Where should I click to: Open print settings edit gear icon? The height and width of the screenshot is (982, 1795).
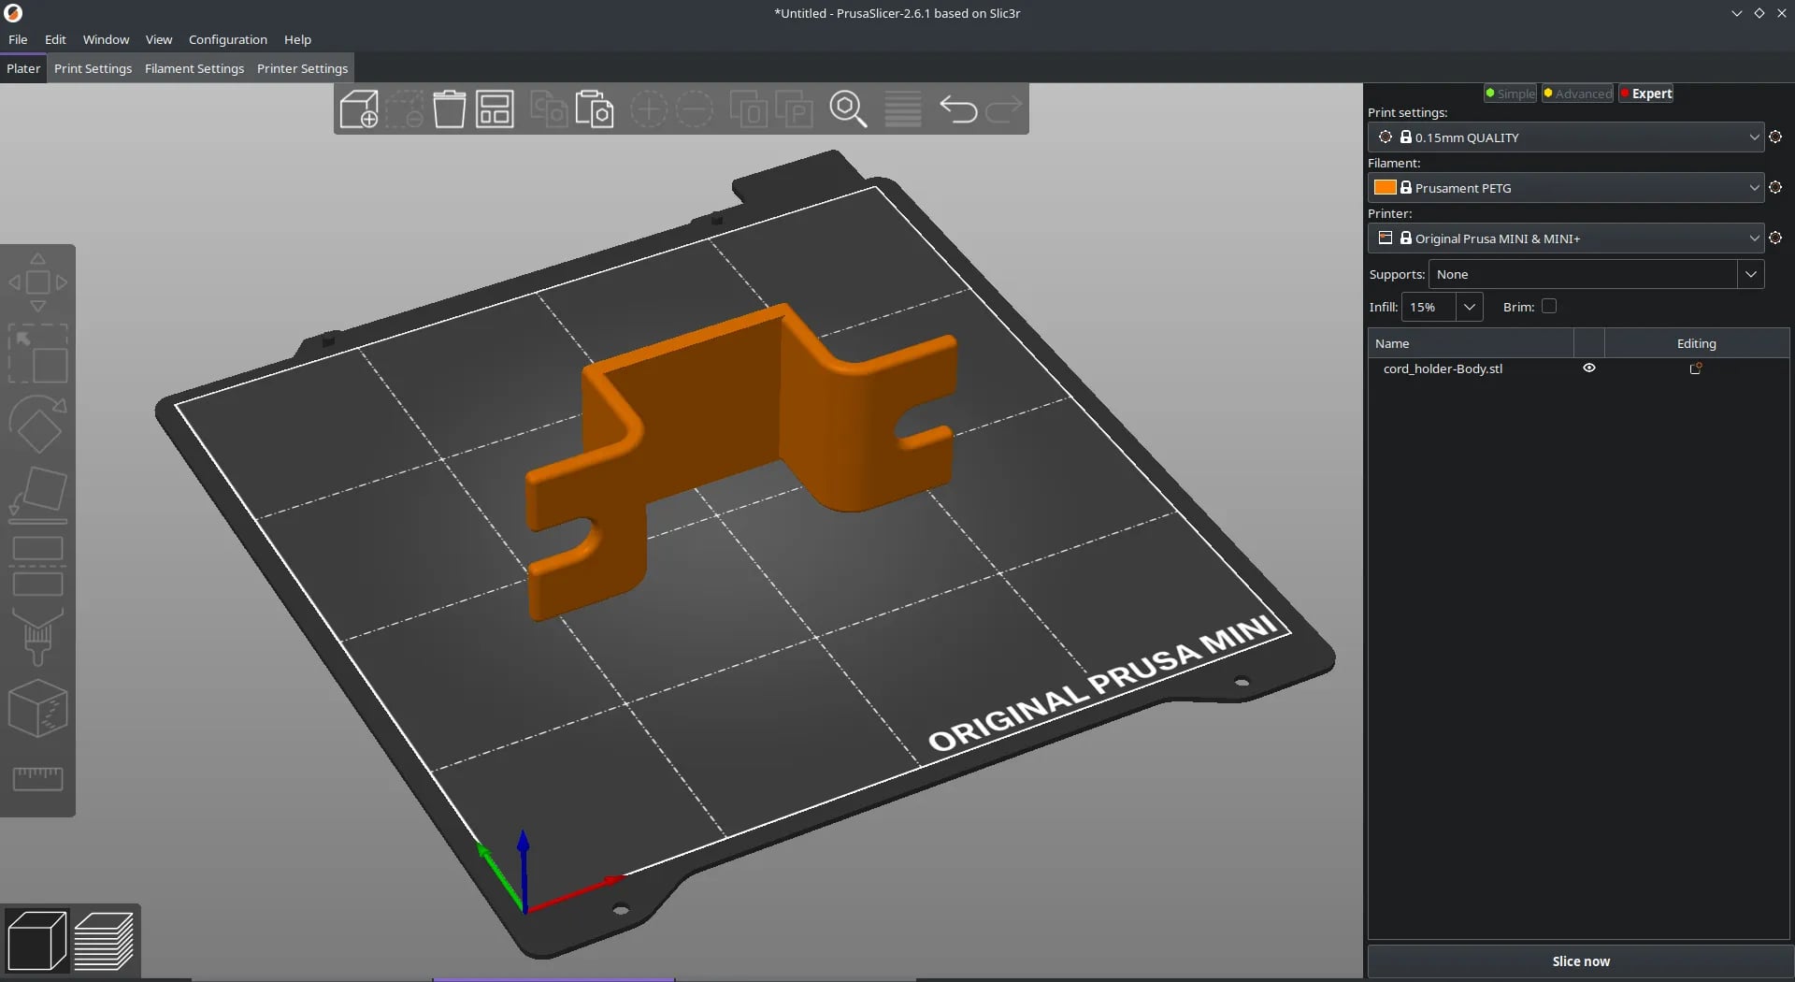1775,137
